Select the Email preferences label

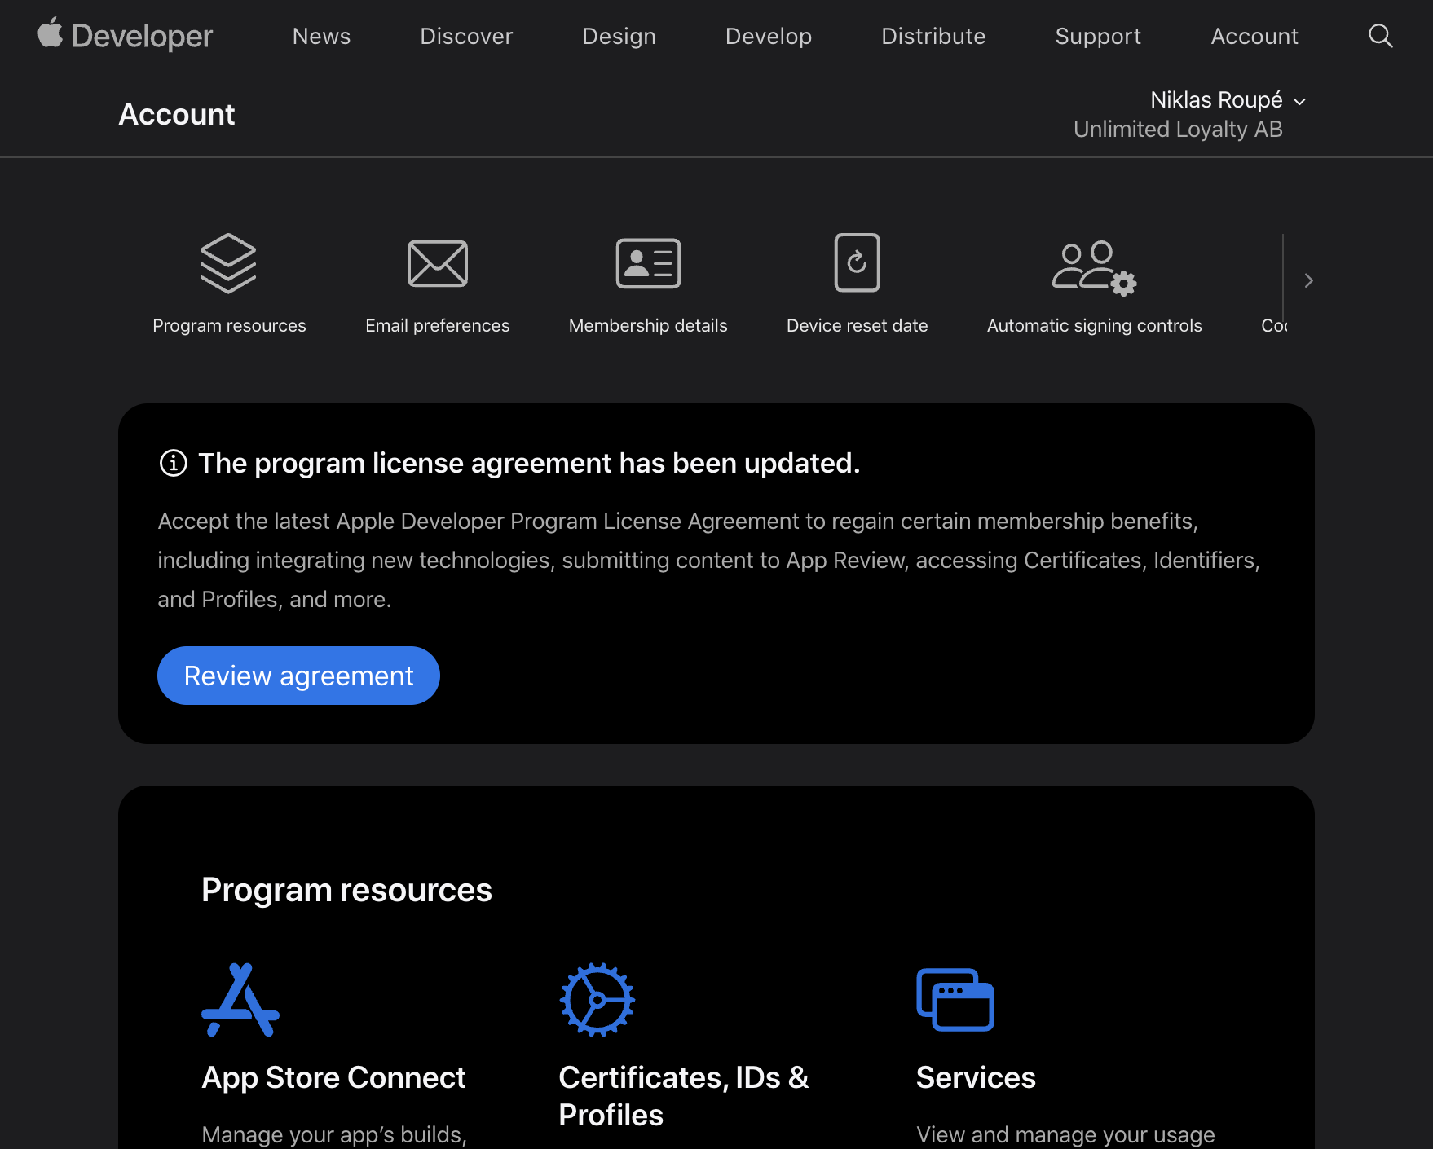(x=438, y=325)
